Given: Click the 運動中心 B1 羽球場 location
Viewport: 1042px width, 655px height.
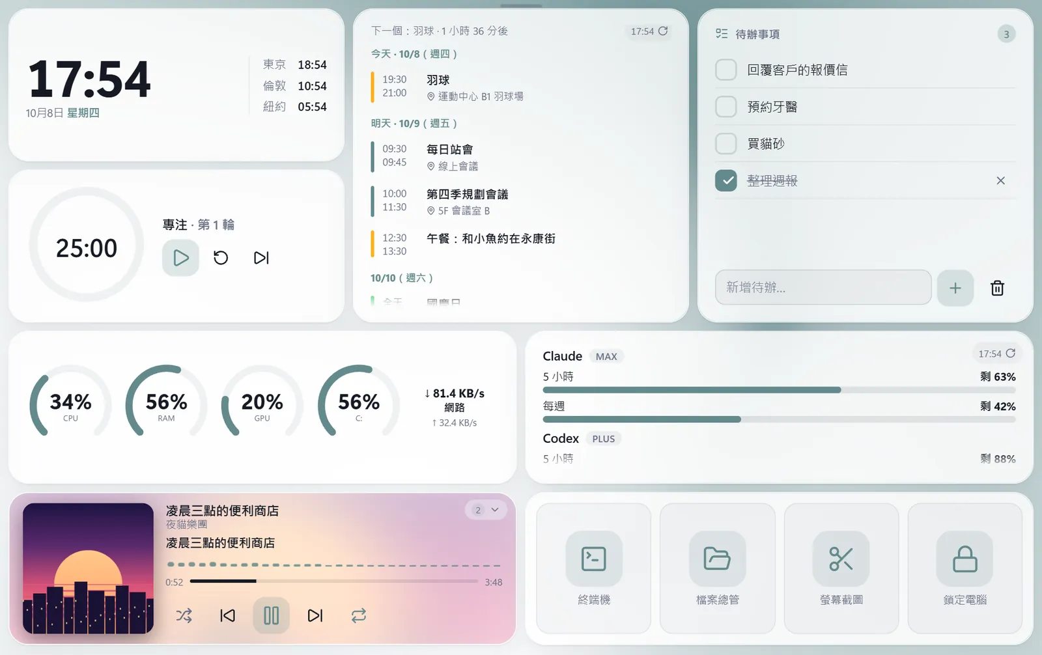Looking at the screenshot, I should click(475, 96).
